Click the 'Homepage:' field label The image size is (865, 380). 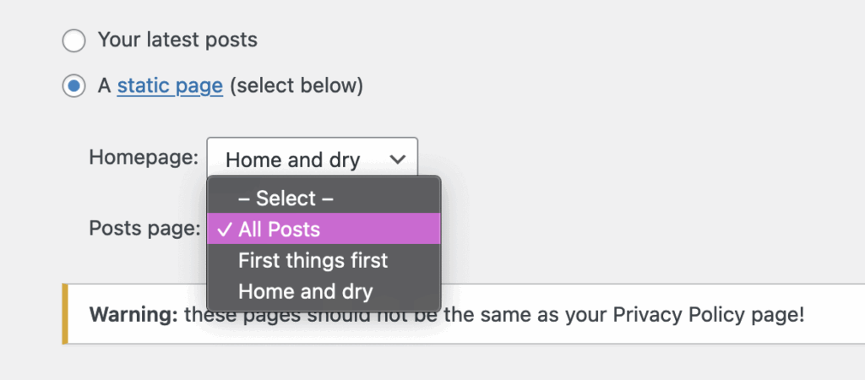pyautogui.click(x=144, y=157)
